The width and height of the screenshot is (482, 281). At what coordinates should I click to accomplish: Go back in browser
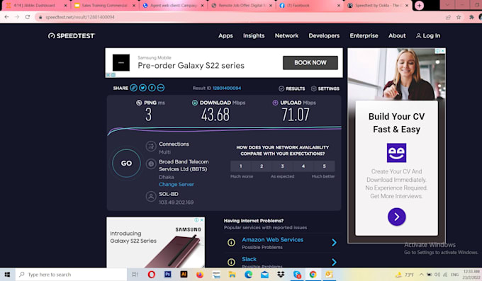7,17
